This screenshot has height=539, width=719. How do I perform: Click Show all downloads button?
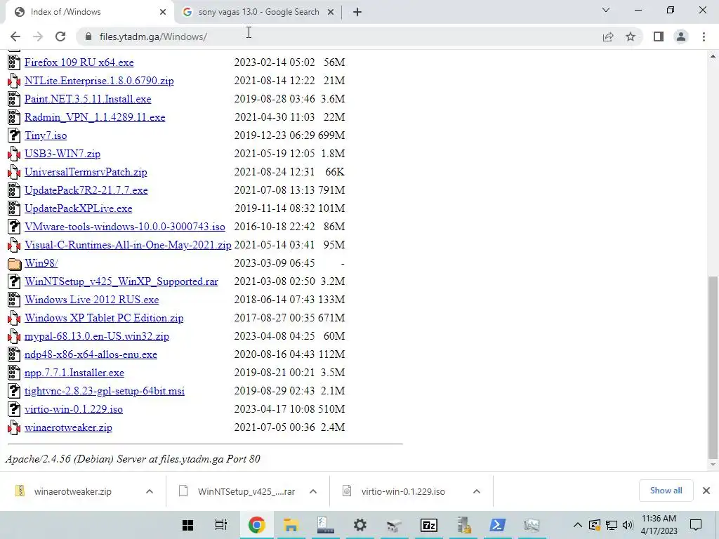pos(666,491)
